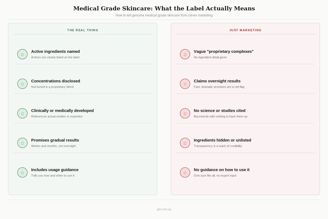The image size is (328, 219).
Task: Click green icon next to Includes usage guidance
Action: [22, 172]
